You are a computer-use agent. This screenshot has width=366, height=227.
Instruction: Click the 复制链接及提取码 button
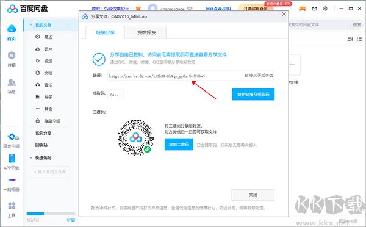coord(253,95)
